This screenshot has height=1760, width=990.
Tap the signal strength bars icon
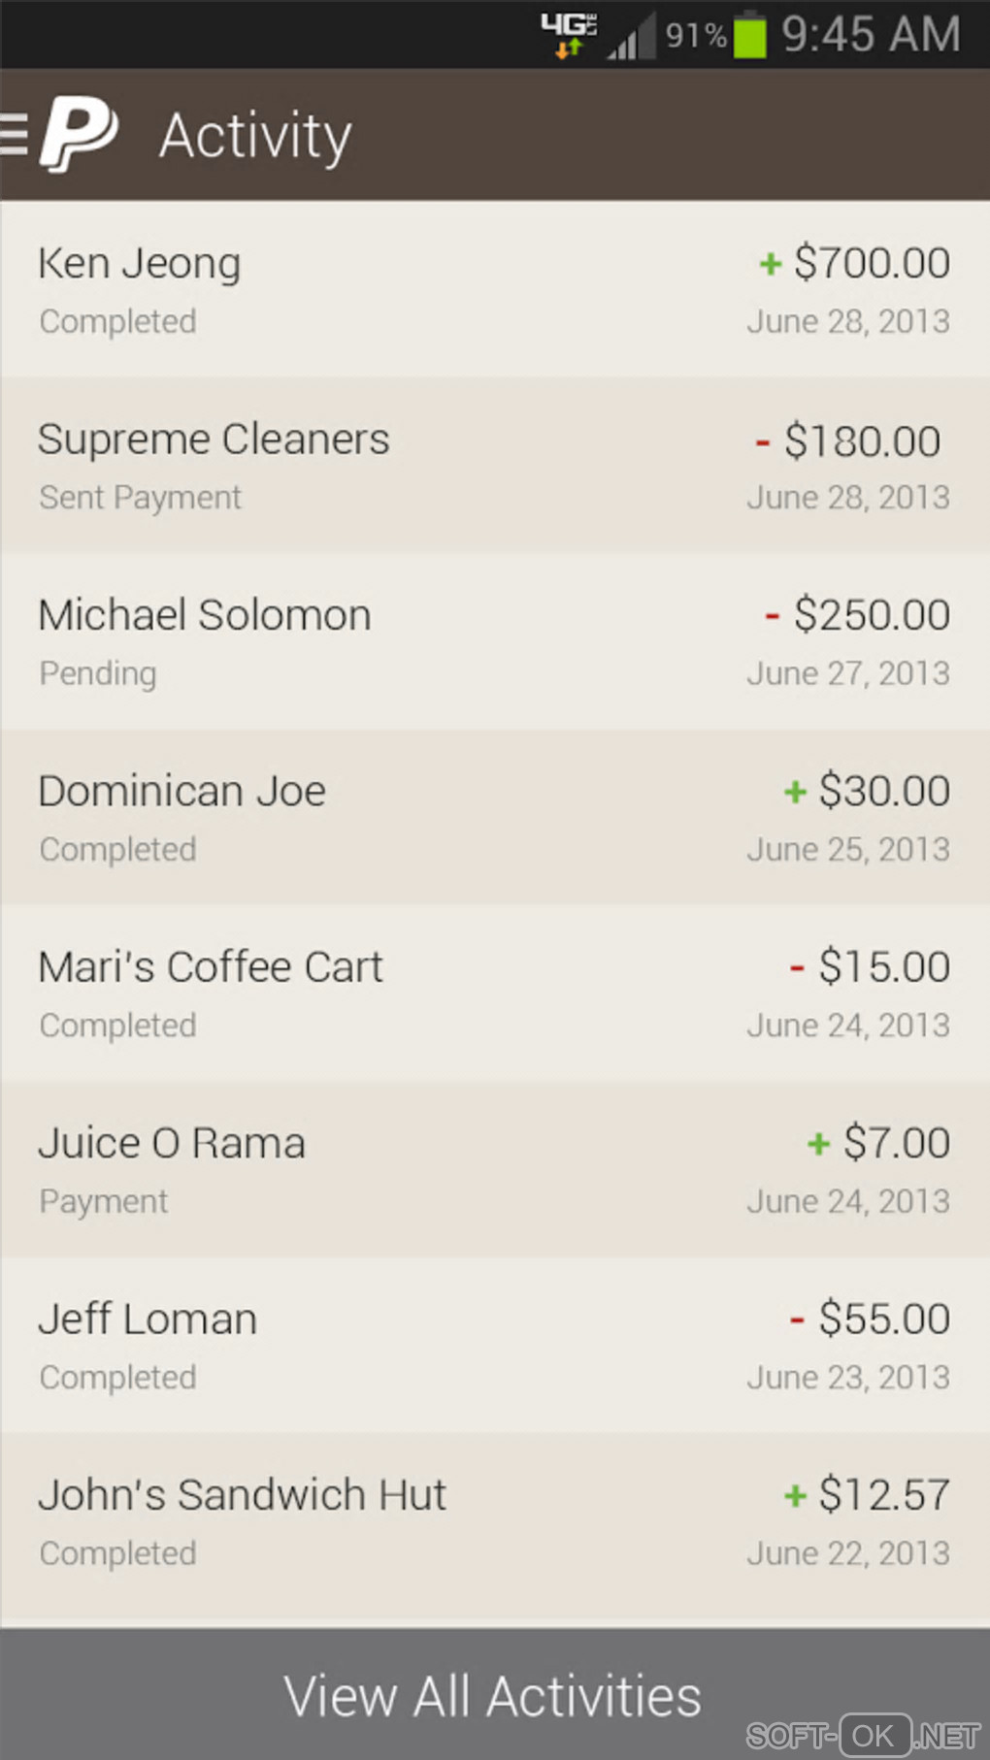633,37
